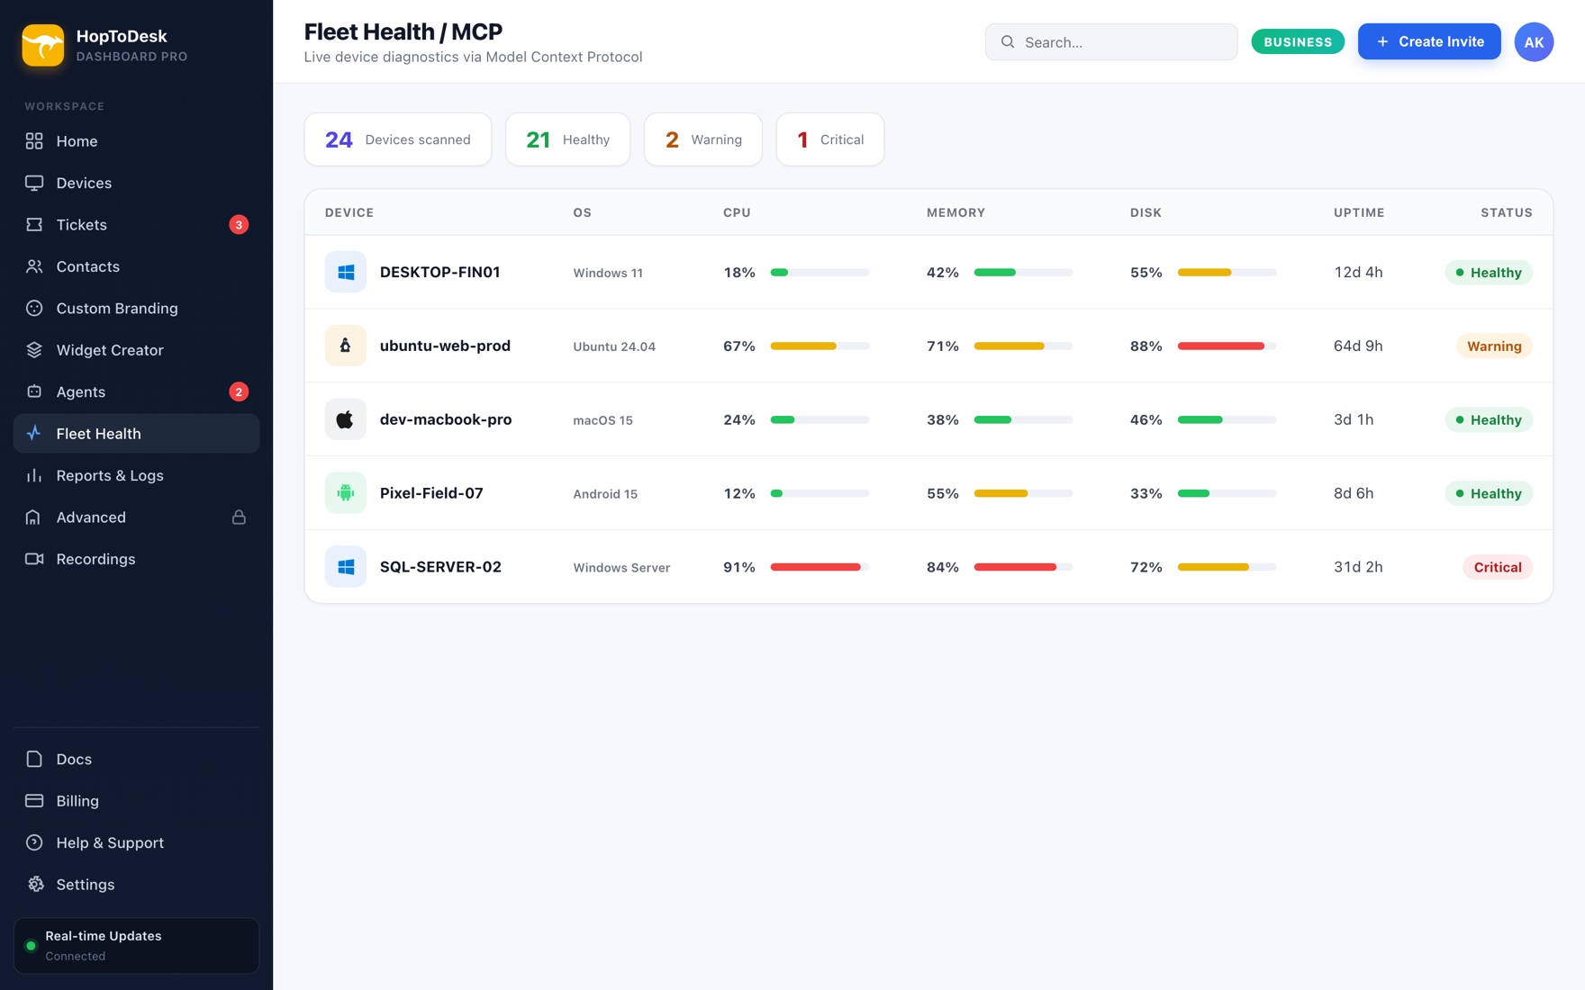Click the Docs file icon
Screen dimensions: 1585x990
(x=34, y=759)
